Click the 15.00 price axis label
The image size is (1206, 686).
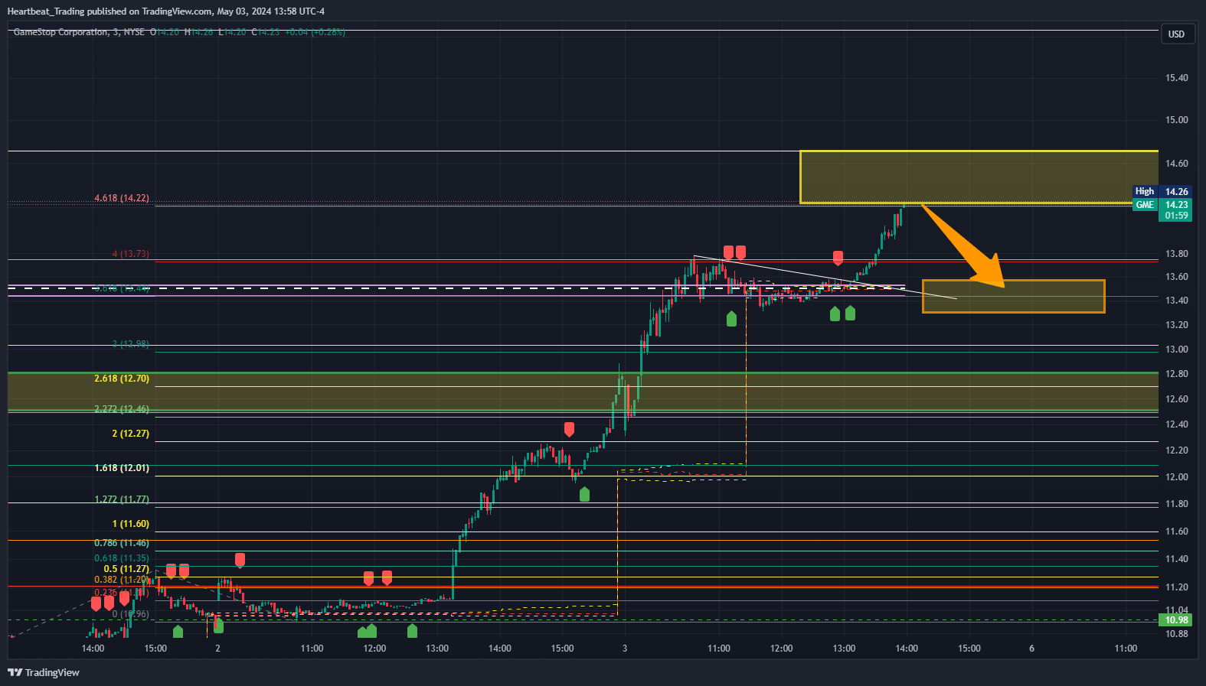1176,120
